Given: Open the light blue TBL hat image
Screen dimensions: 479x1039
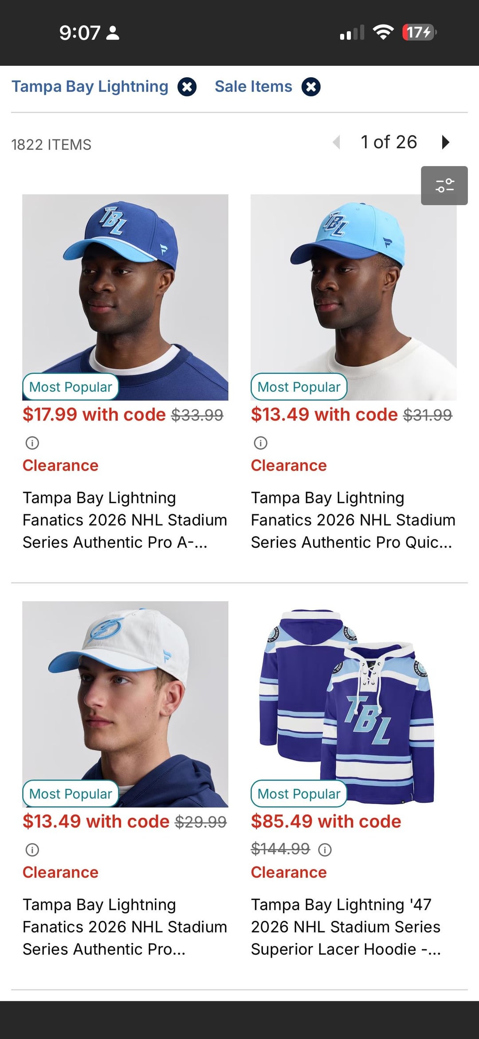Looking at the screenshot, I should click(353, 297).
